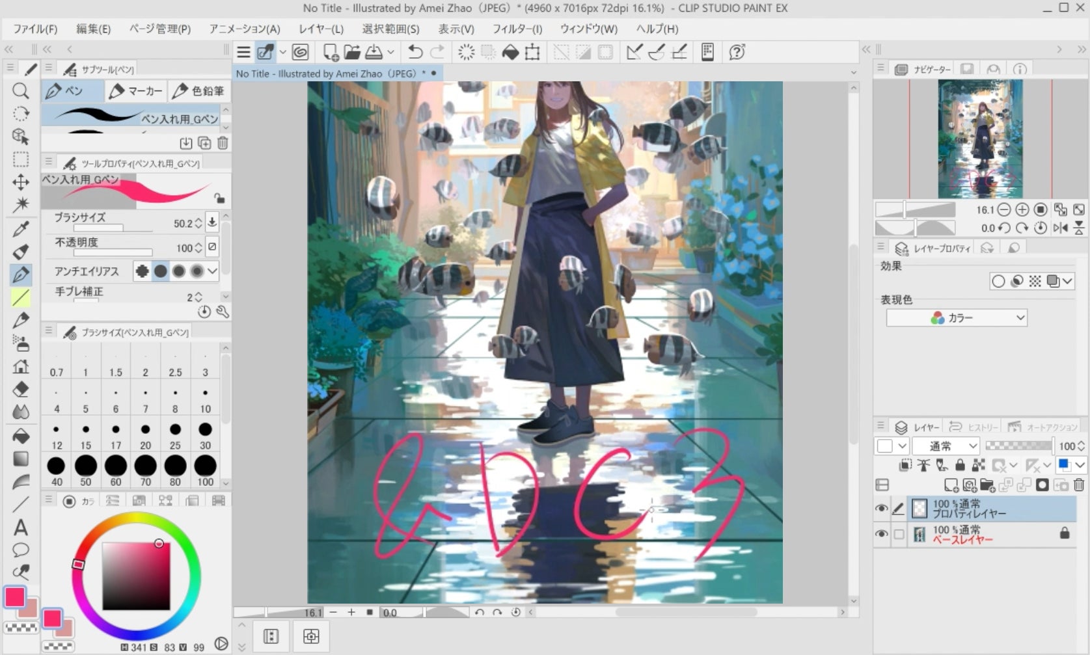Select the Move Layer tool
1090x655 pixels.
click(x=21, y=182)
